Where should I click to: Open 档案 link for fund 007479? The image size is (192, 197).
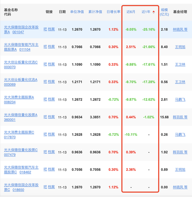pyautogui.click(x=51, y=152)
